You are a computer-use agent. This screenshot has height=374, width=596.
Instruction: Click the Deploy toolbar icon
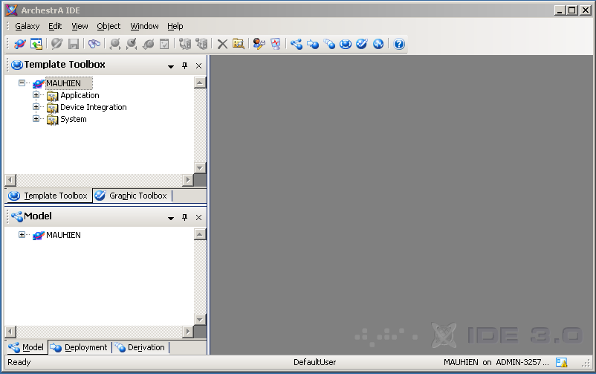[x=185, y=44]
